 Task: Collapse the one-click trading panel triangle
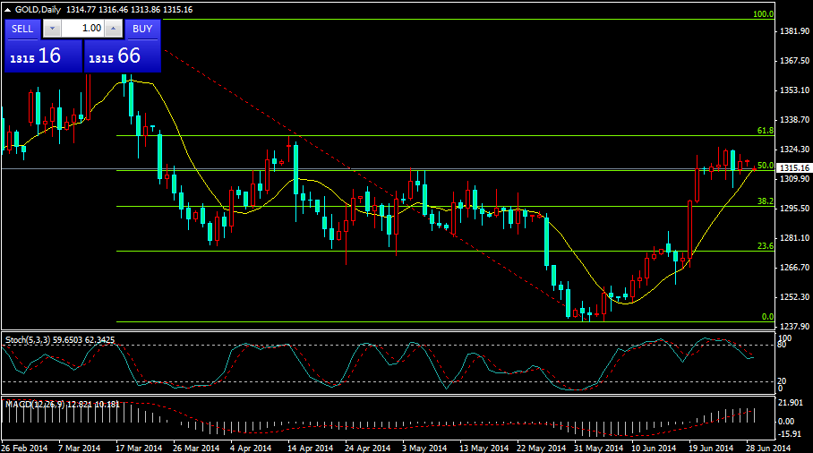[8, 9]
